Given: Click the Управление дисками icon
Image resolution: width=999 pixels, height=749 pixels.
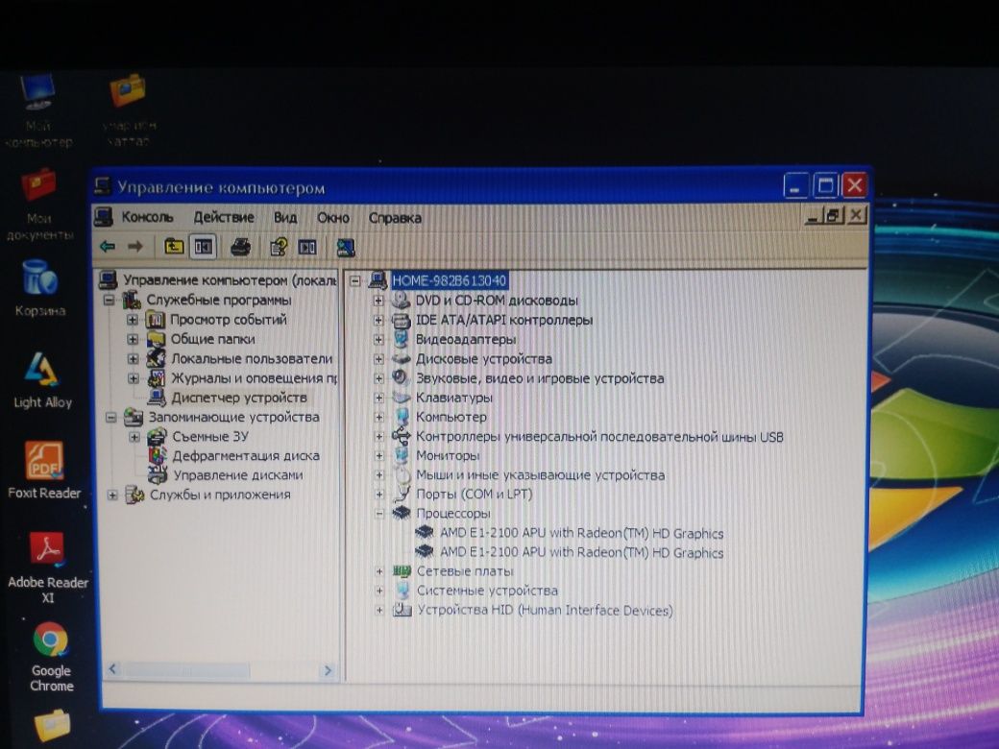Looking at the screenshot, I should point(158,474).
